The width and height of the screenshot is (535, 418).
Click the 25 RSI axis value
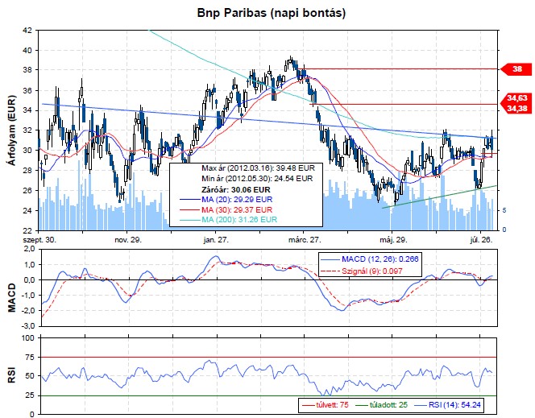30,395
